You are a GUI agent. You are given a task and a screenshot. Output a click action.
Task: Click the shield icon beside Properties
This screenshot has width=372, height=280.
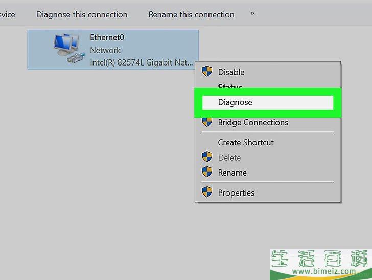[x=207, y=192]
